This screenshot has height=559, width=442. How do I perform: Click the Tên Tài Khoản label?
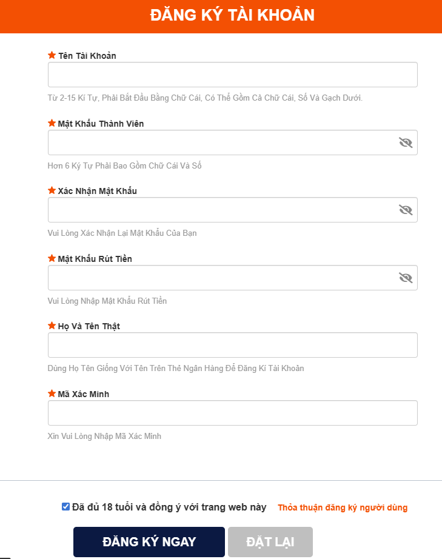[x=87, y=56]
